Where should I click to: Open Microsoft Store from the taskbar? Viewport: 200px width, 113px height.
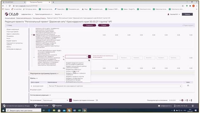[59, 110]
